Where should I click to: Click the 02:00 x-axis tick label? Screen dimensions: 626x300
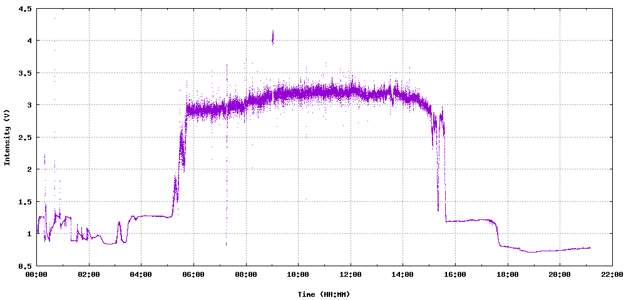click(x=89, y=274)
